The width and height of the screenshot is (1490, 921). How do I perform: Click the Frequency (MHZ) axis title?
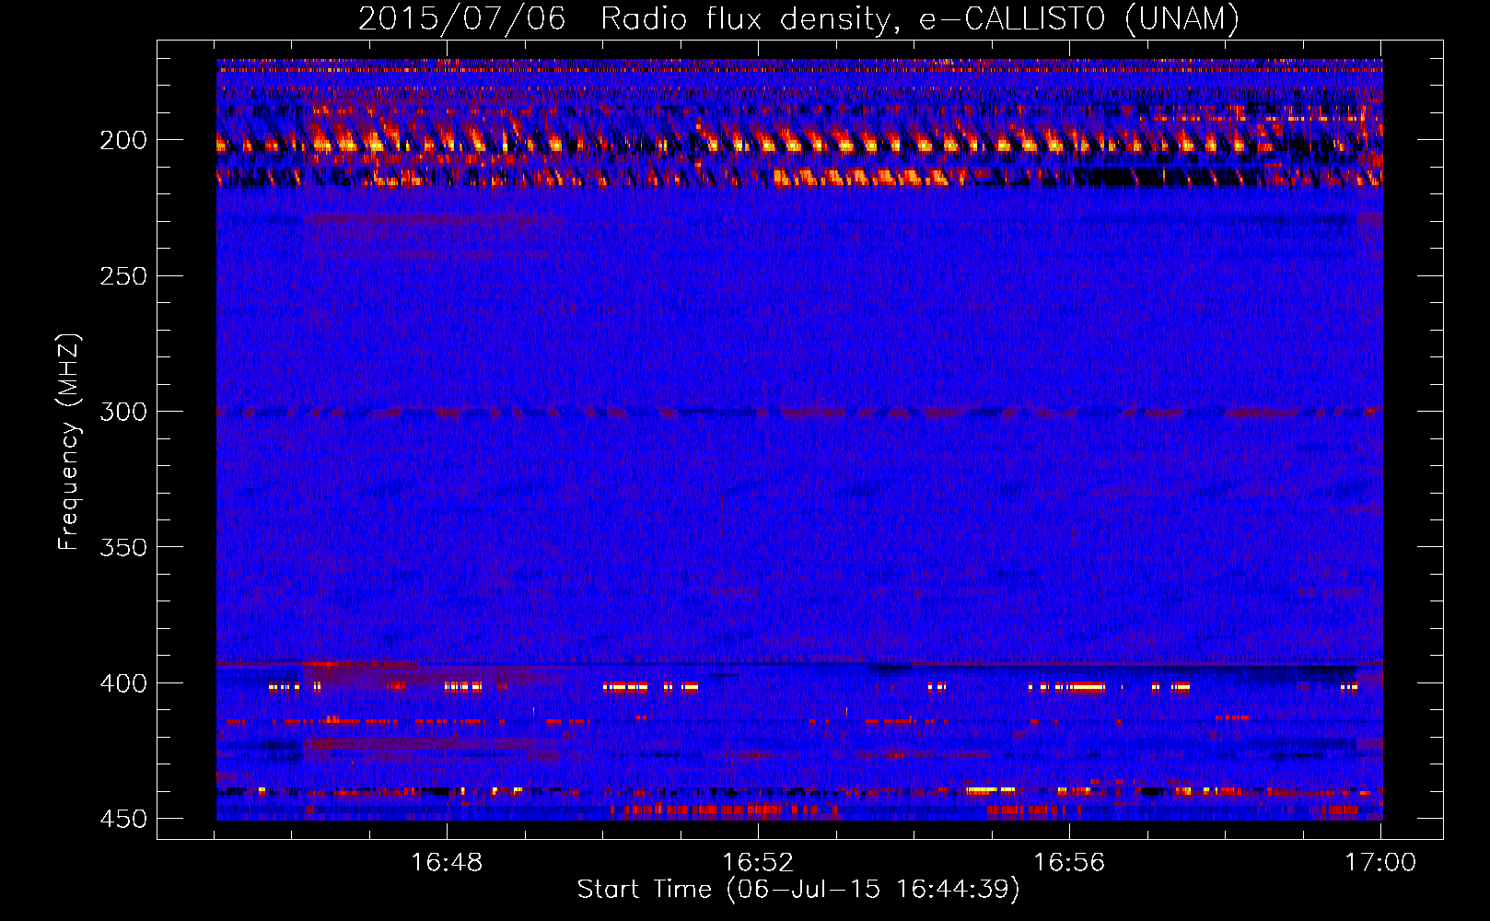pyautogui.click(x=69, y=441)
